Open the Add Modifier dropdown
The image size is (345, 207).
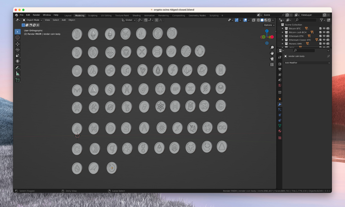click(x=307, y=63)
